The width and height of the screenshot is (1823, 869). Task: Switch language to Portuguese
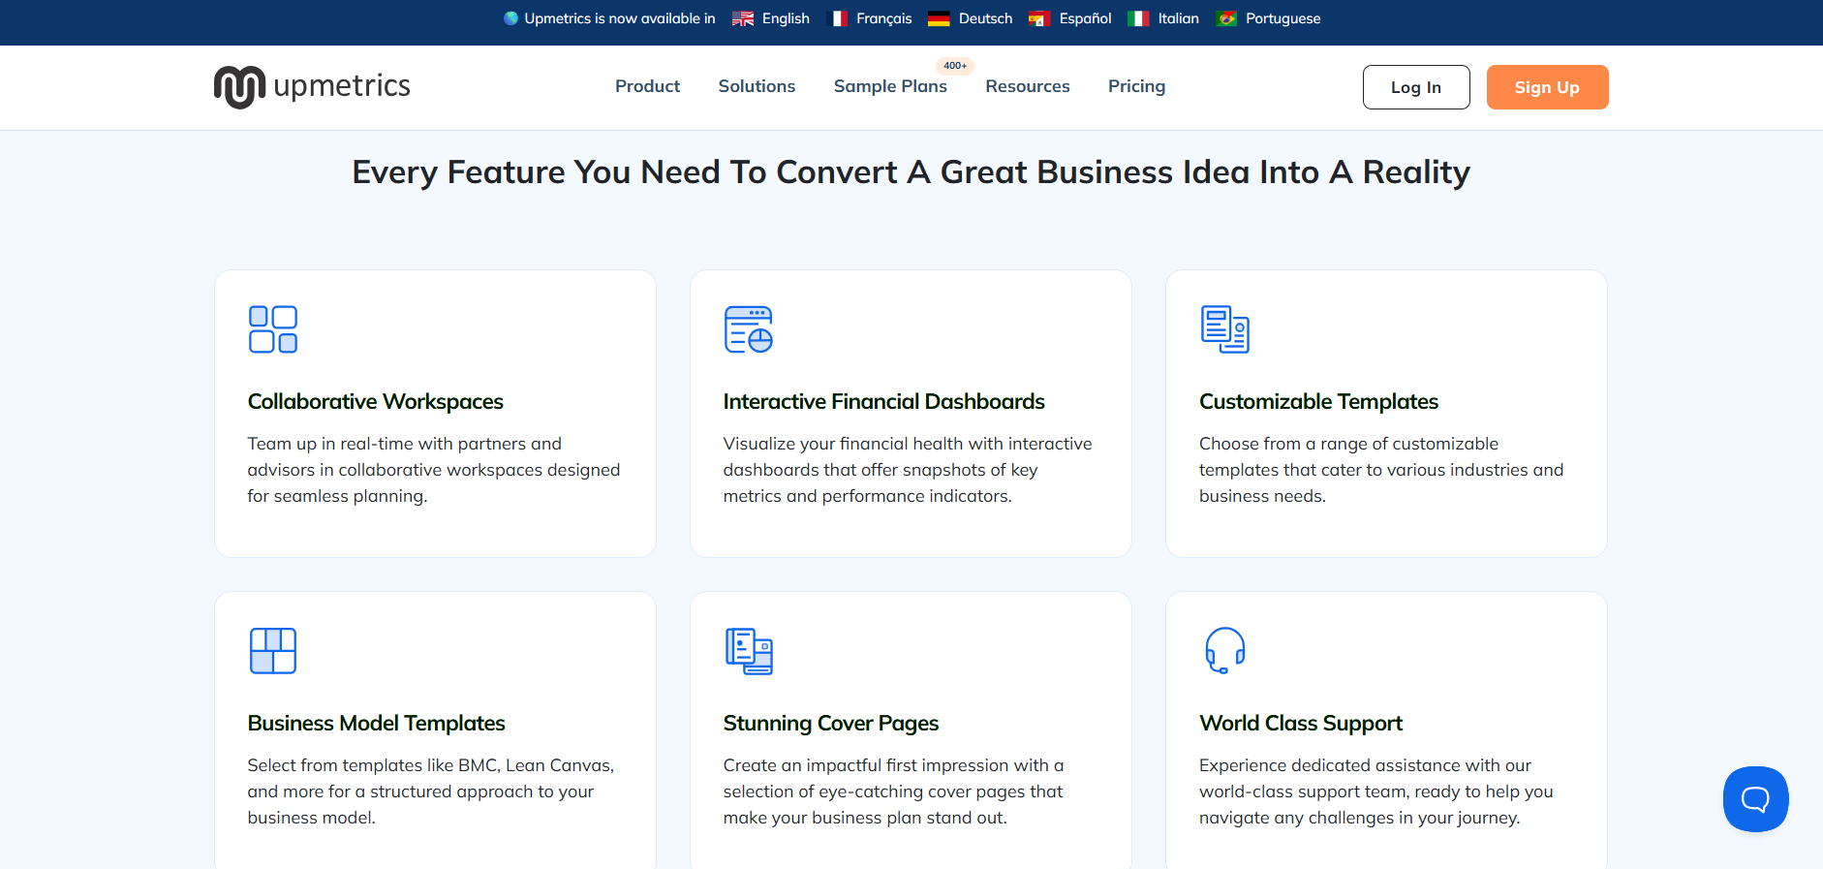pos(1282,18)
